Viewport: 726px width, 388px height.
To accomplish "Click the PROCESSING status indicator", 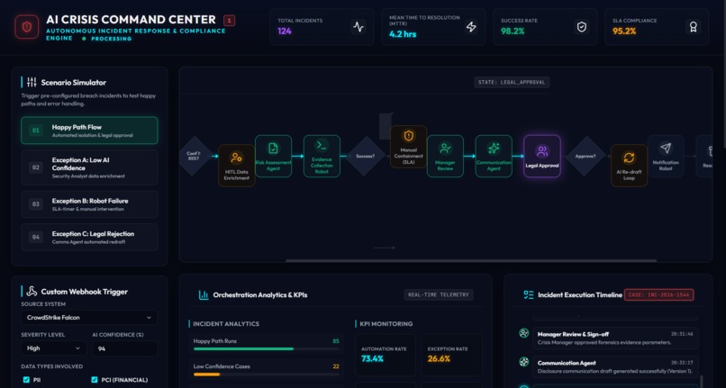I will pos(107,39).
